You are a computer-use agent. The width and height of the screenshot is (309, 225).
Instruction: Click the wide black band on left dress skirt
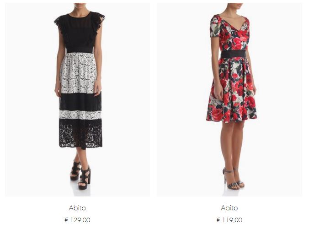pyautogui.click(x=80, y=102)
